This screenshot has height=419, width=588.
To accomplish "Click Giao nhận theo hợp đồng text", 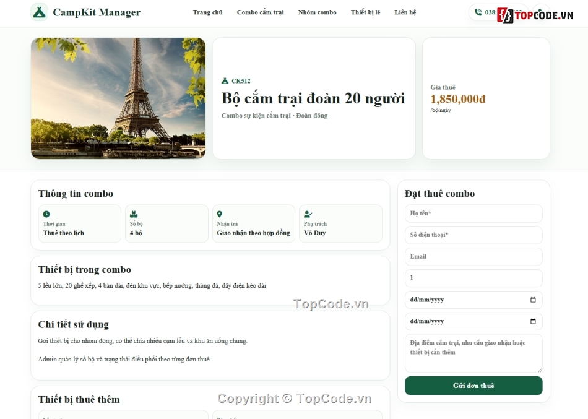I will coord(254,233).
